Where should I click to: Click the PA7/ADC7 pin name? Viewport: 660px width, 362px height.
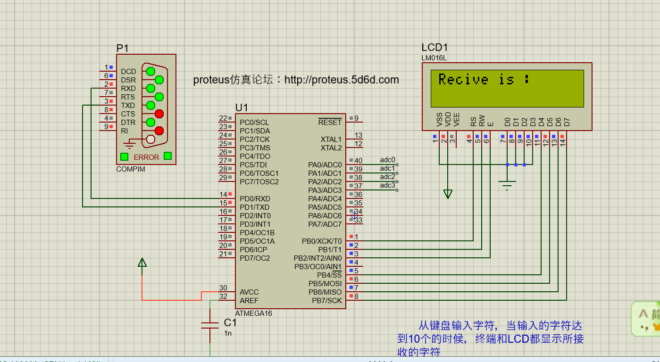(x=325, y=224)
